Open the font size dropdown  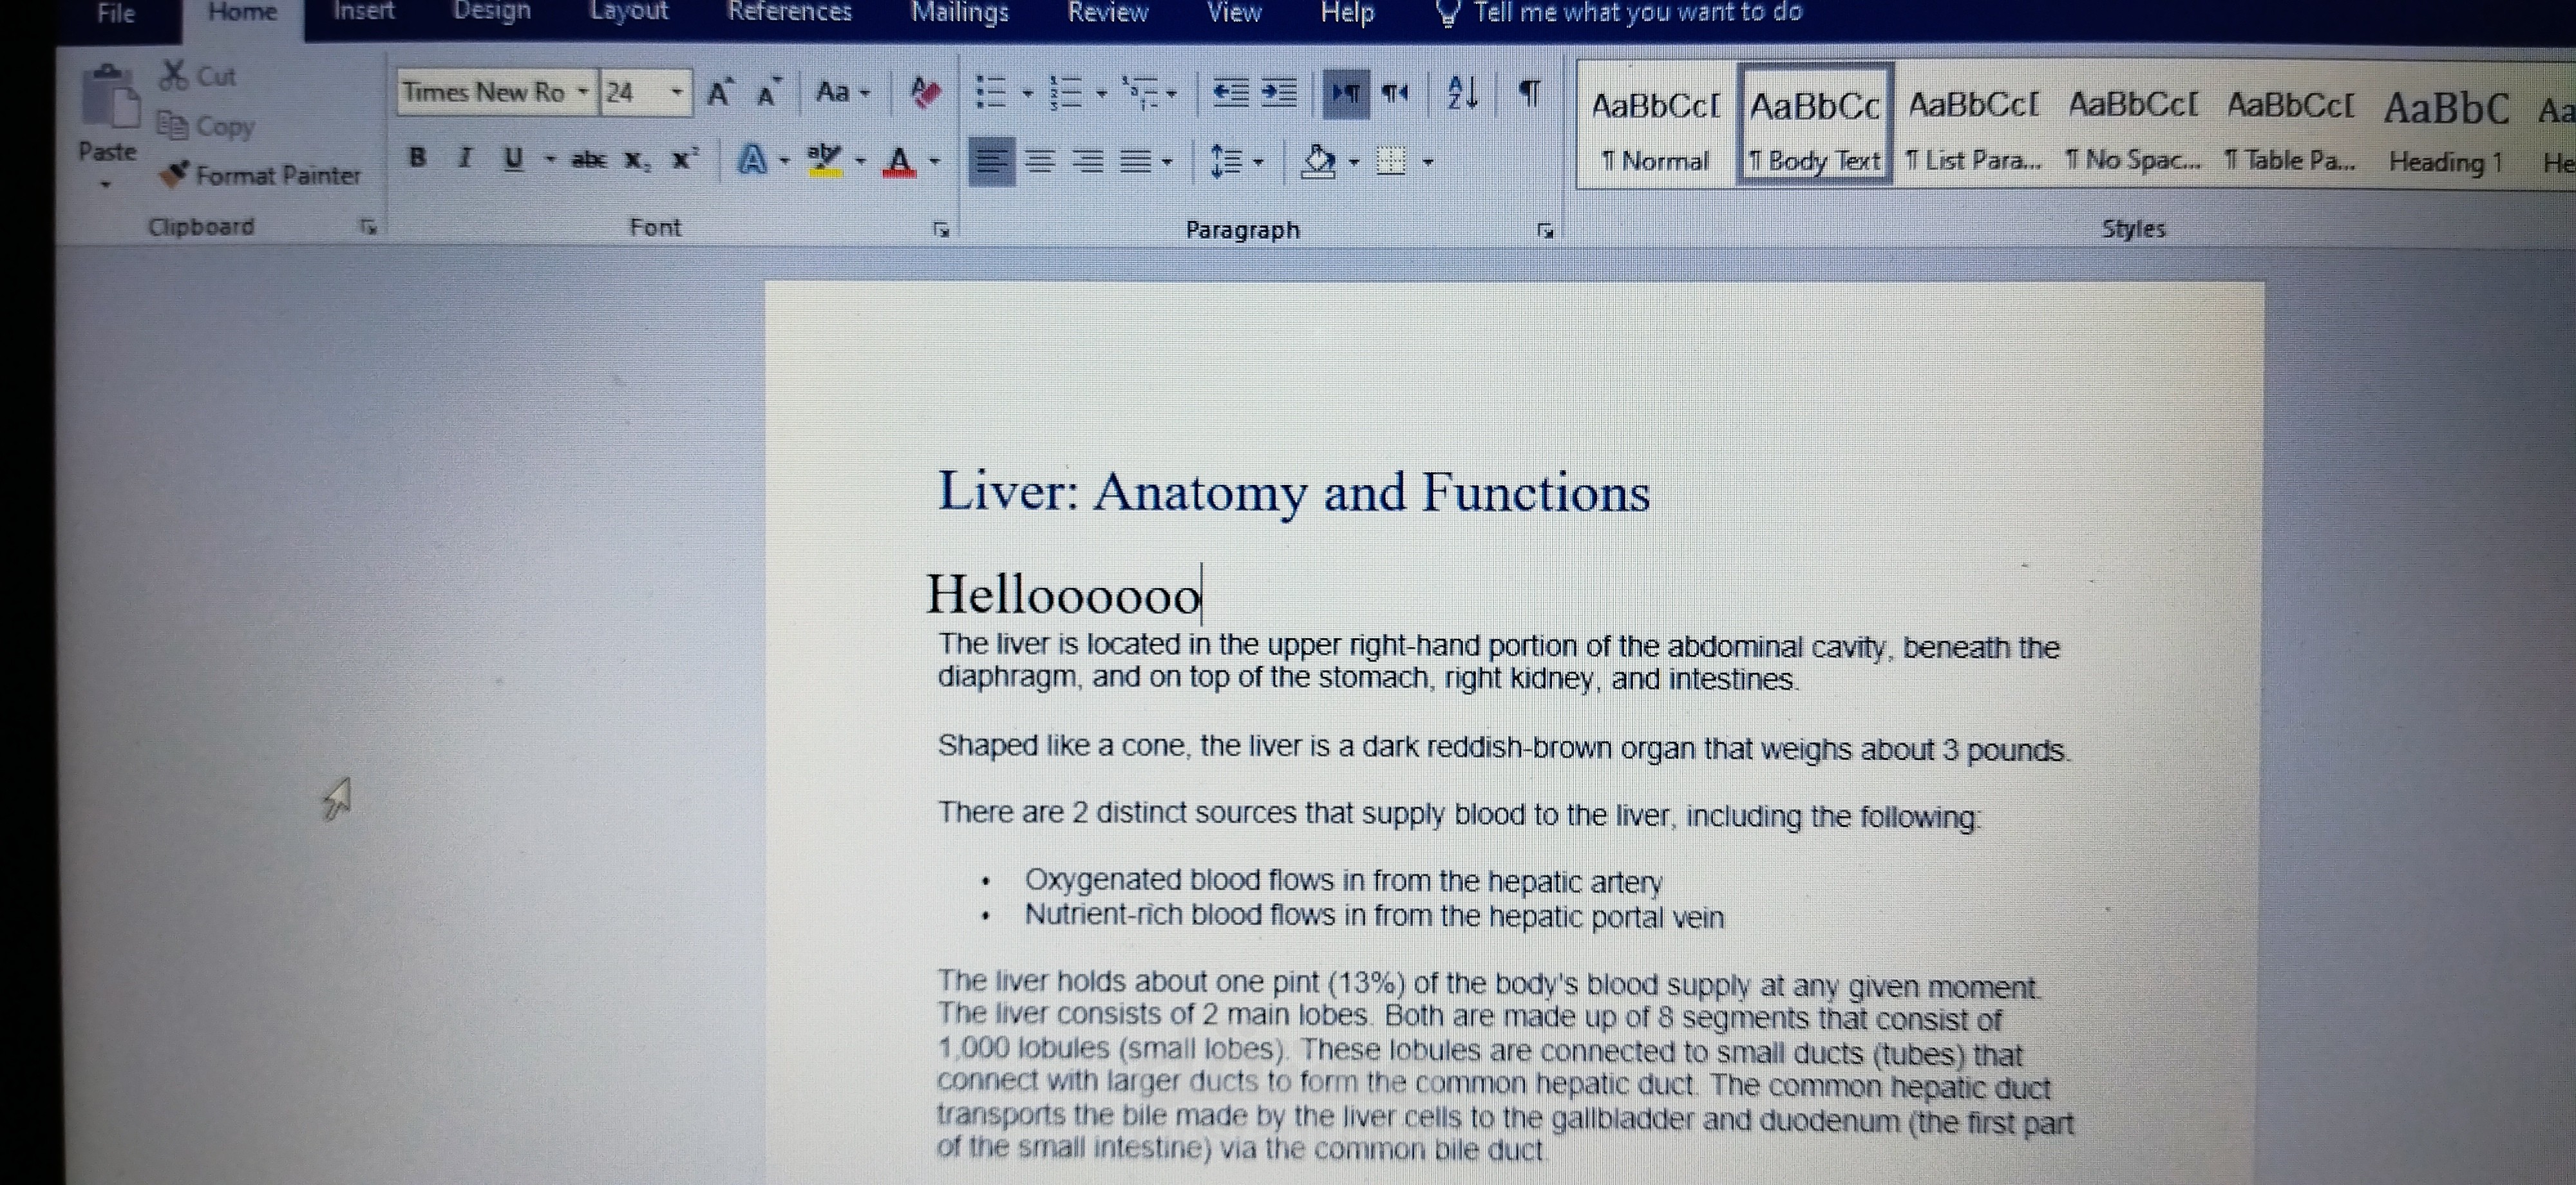677,92
